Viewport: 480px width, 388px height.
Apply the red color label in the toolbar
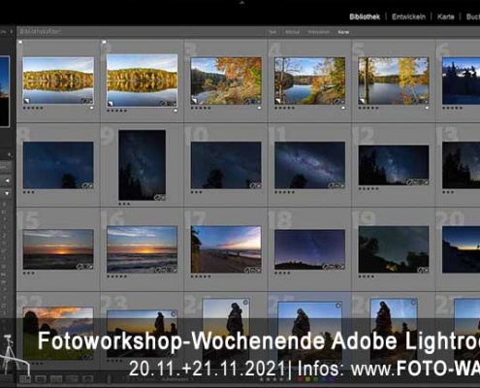click(x=301, y=379)
